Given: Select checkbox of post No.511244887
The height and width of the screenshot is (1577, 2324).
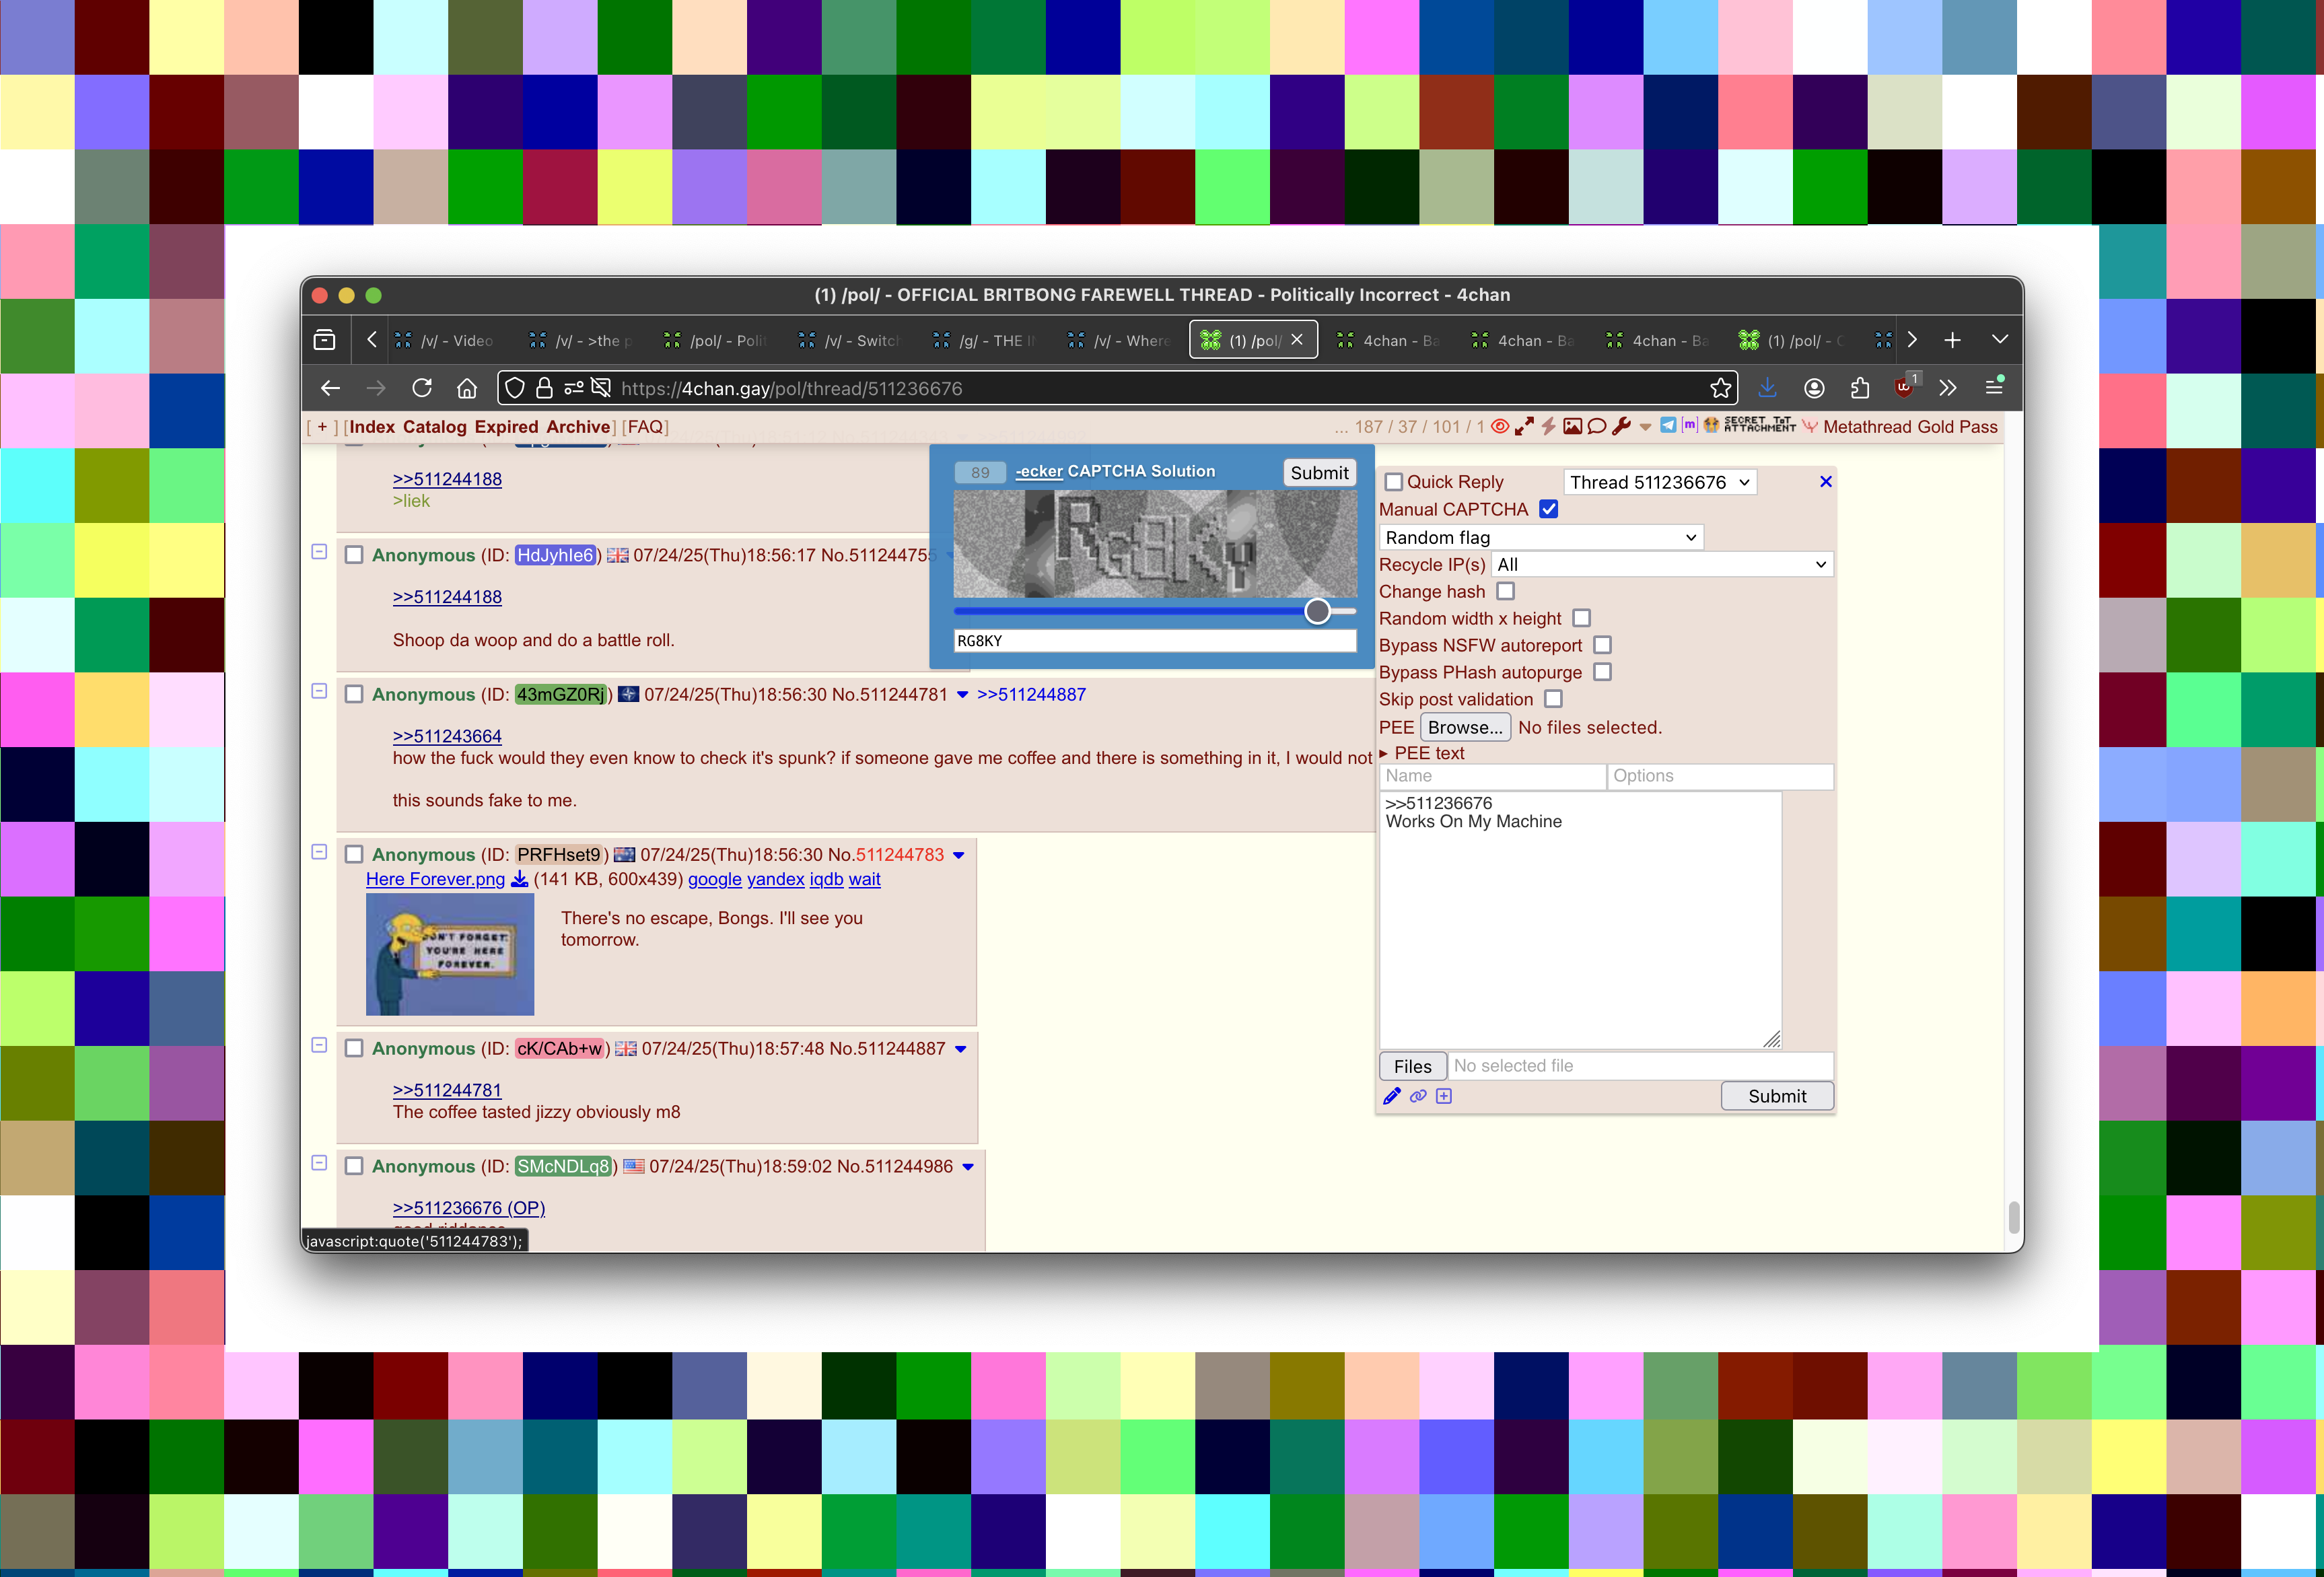Looking at the screenshot, I should [x=354, y=1048].
